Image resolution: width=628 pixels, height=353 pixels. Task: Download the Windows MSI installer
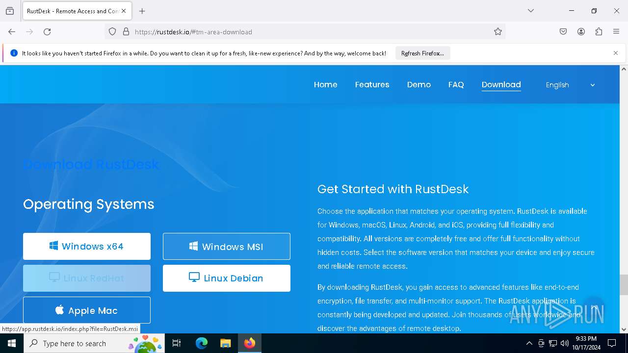227,246
